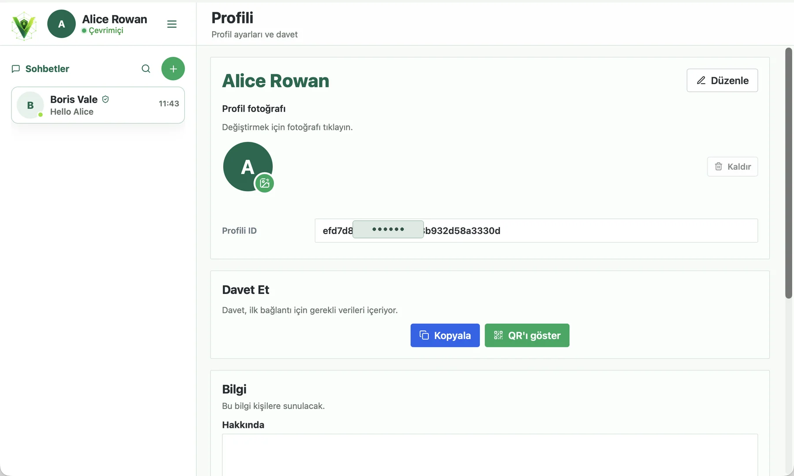The width and height of the screenshot is (794, 476).
Task: Open the hamburger menu icon
Action: click(172, 24)
